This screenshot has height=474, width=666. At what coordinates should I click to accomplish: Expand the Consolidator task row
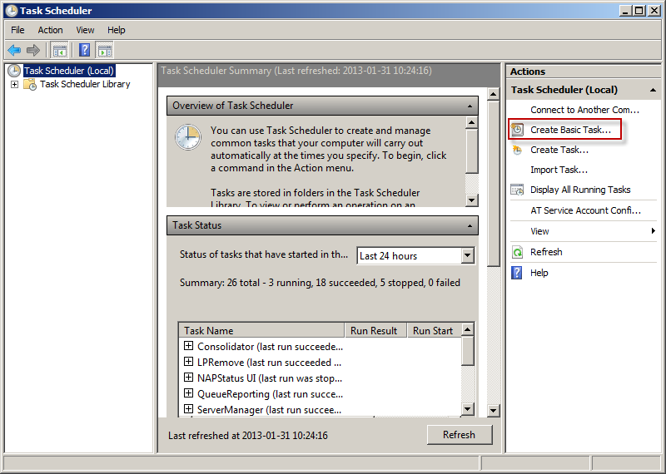tap(188, 346)
